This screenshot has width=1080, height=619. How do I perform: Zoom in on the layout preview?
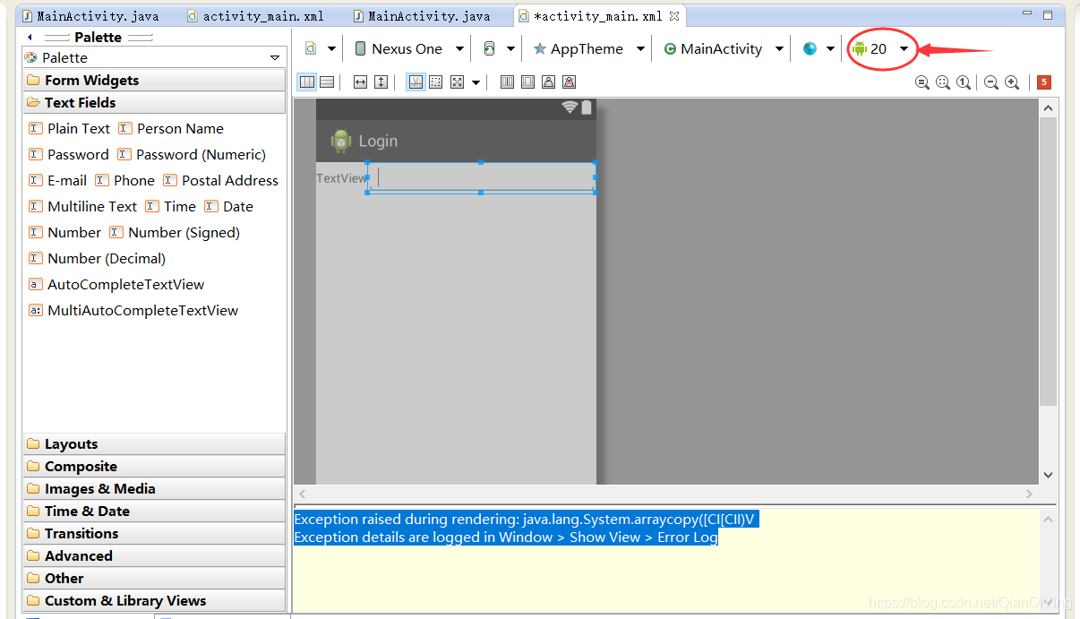(x=1011, y=82)
